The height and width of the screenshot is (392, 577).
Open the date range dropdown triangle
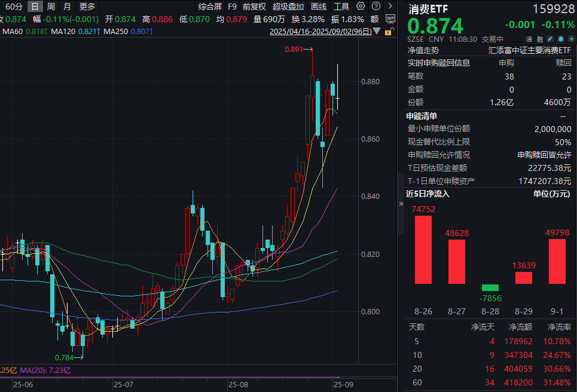(x=377, y=31)
